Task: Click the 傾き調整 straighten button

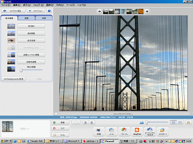Action: 31,33
